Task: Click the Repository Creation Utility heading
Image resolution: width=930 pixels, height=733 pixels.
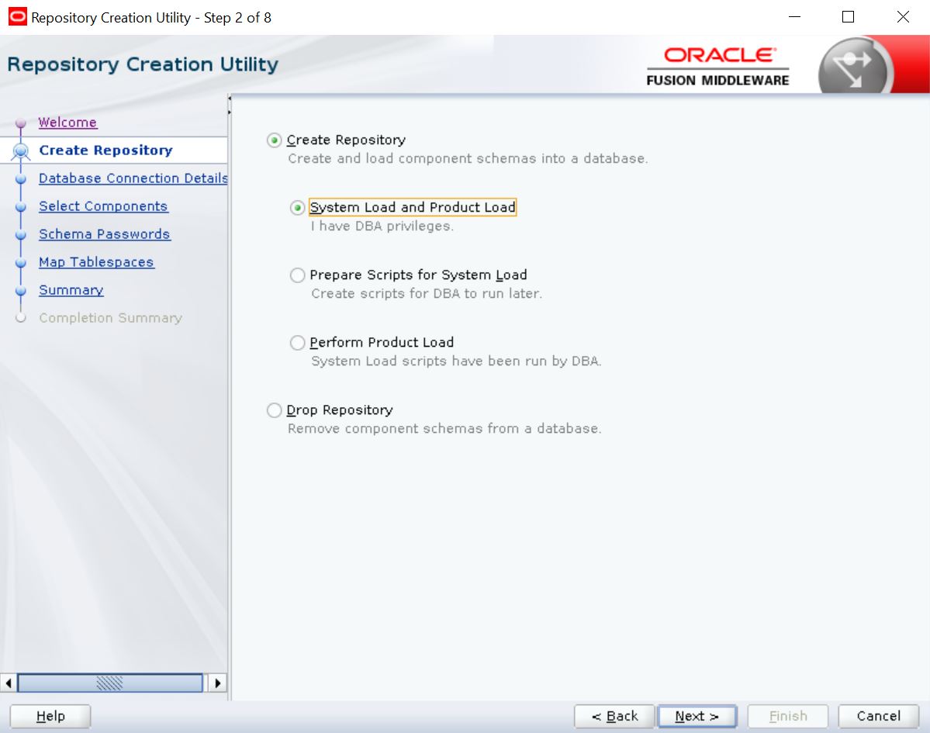Action: (x=143, y=64)
